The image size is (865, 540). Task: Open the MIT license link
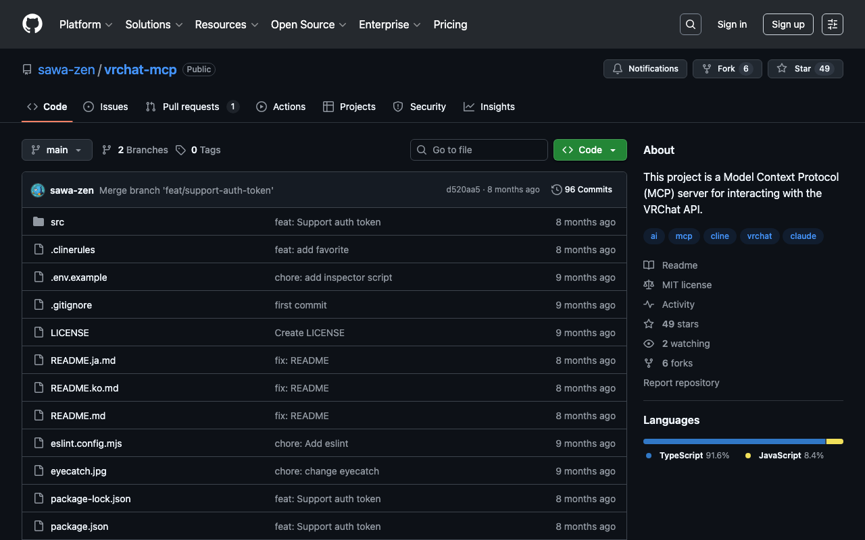pyautogui.click(x=686, y=285)
